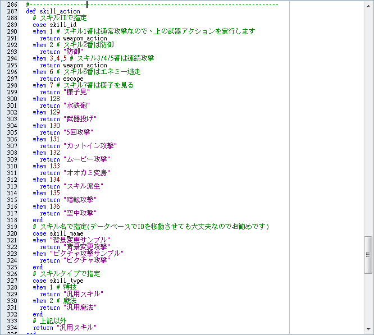Click 'when 135' line
Viewport: 374px width, 335px height.
click(x=46, y=193)
